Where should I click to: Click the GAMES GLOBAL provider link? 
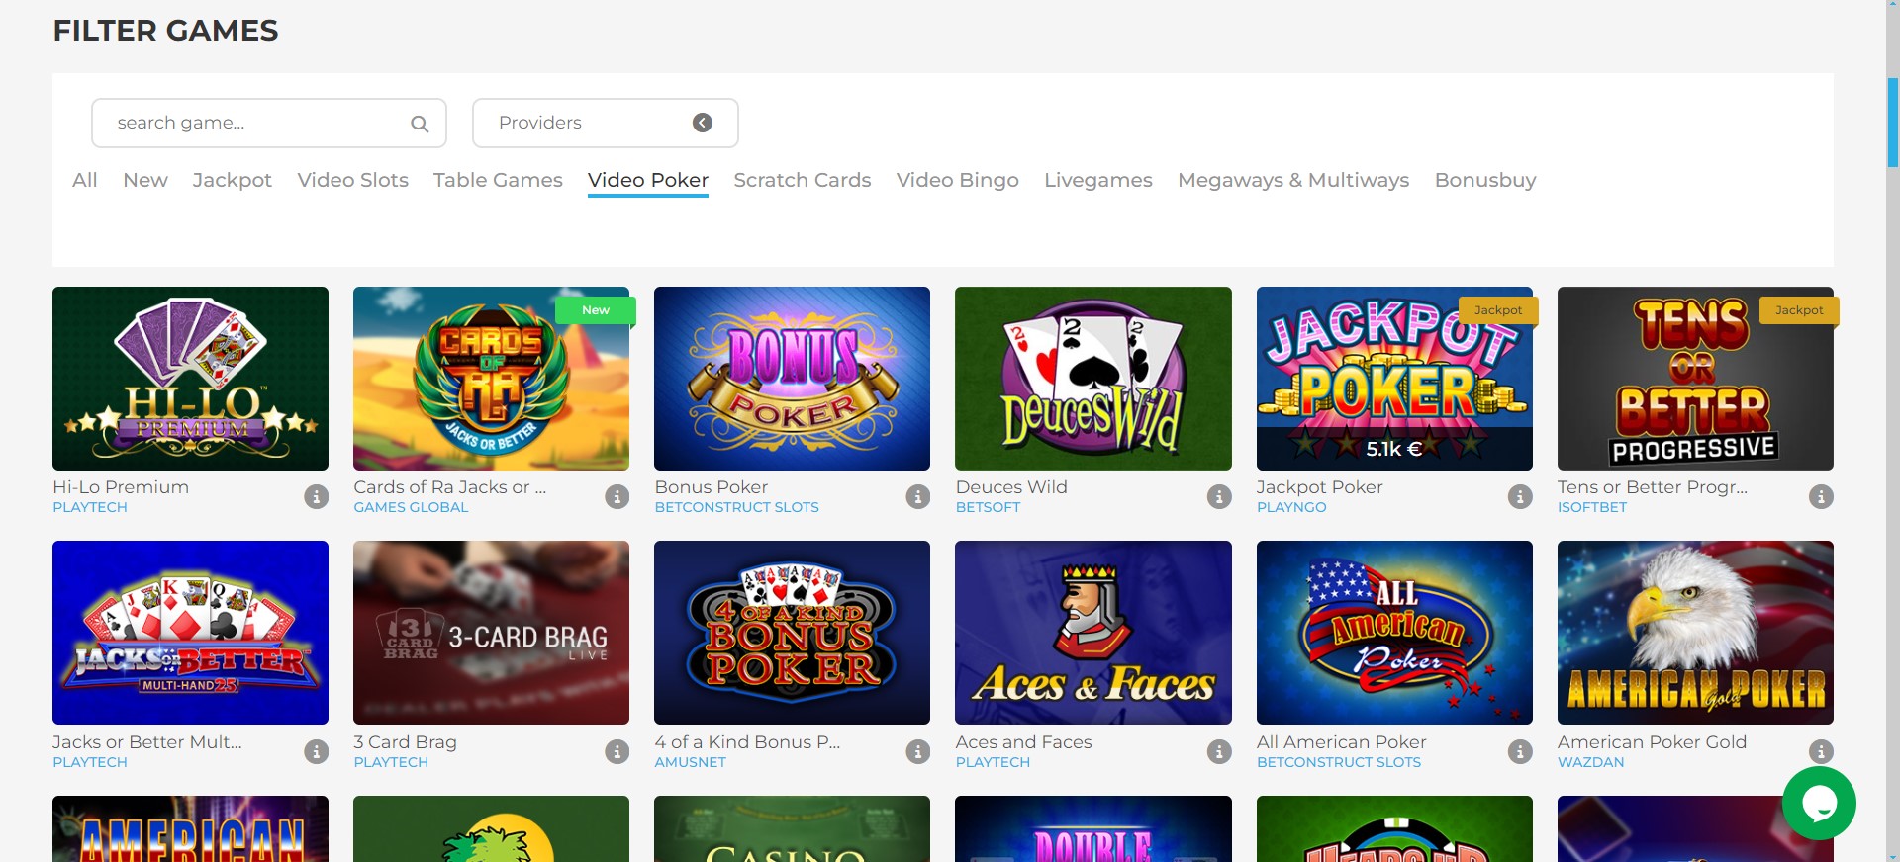(411, 507)
